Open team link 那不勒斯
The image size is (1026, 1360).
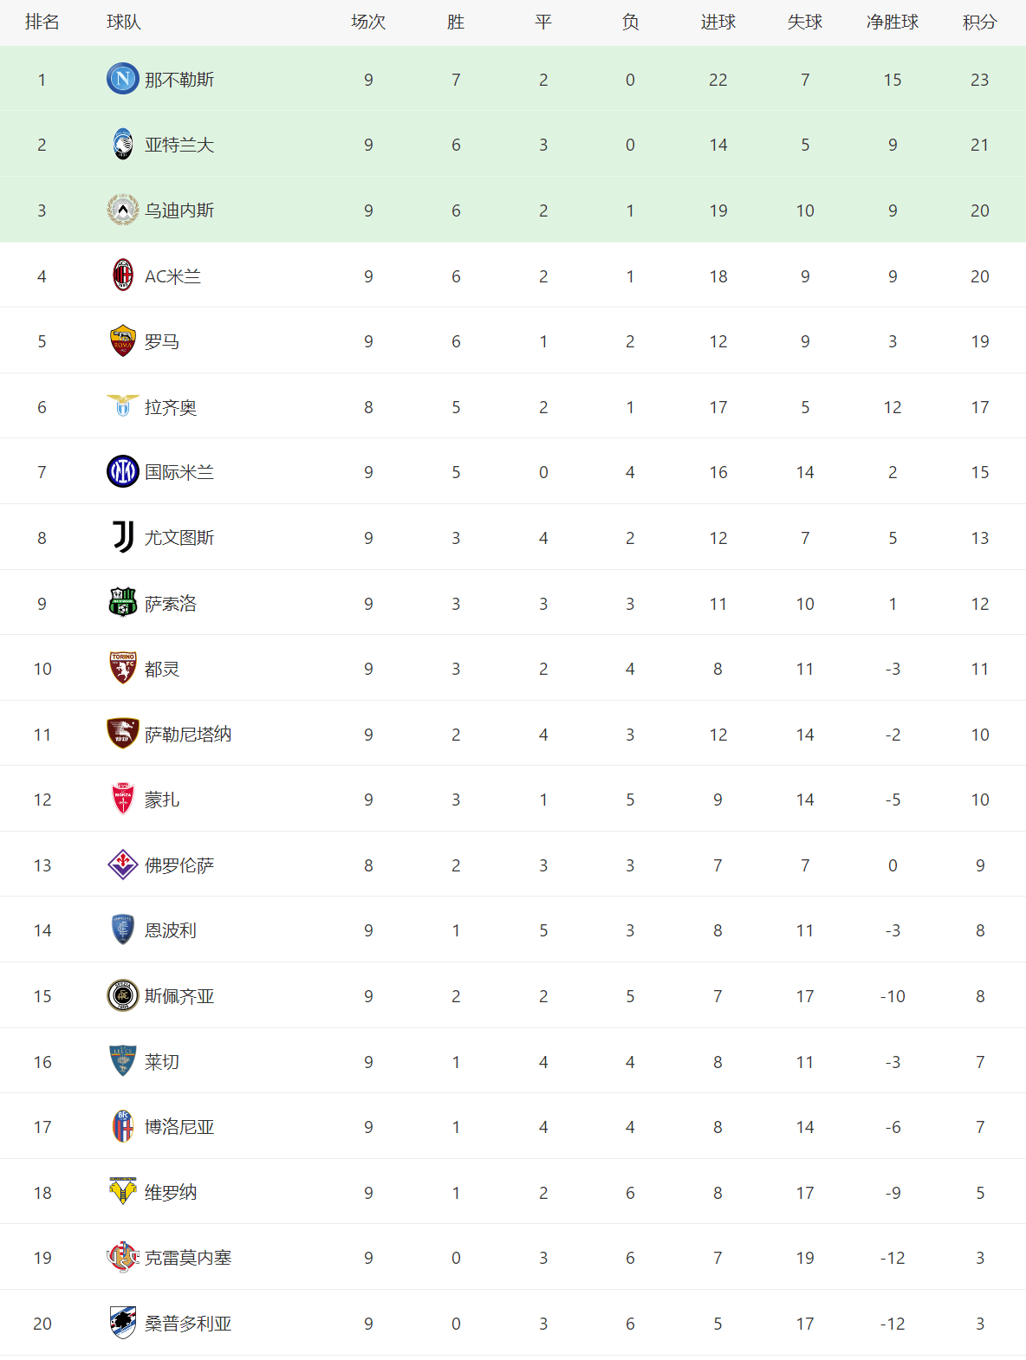(x=179, y=80)
